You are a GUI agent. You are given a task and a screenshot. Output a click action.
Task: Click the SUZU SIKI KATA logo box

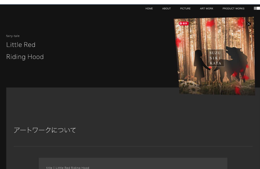[x=216, y=58]
